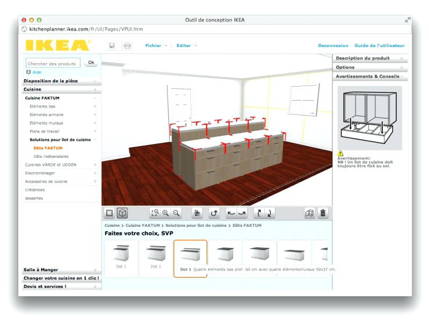Open the Salle à Manger section

pyautogui.click(x=62, y=270)
